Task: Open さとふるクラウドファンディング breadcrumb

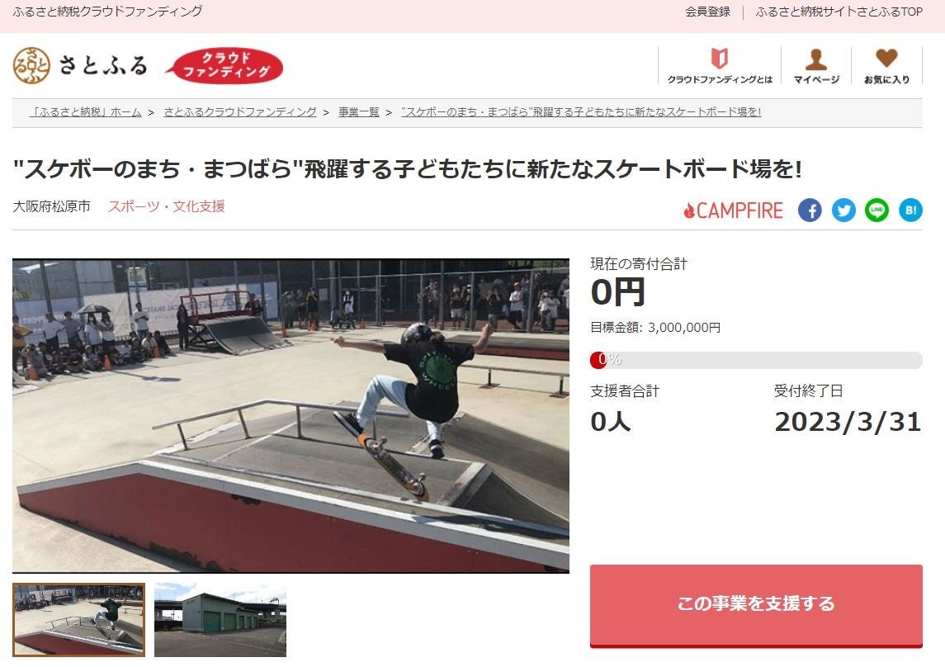Action: click(240, 112)
